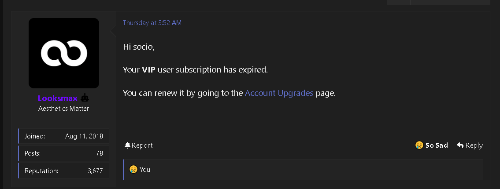This screenshot has height=189, width=500.
Task: Click the Aesthetics Matter user title
Action: point(64,109)
